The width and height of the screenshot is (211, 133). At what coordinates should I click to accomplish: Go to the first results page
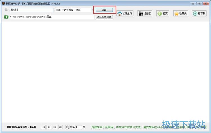(43, 127)
